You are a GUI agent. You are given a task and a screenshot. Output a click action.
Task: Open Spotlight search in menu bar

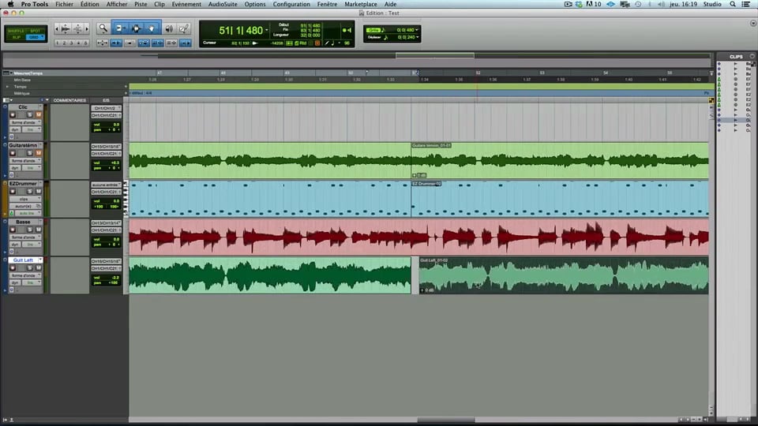tap(733, 4)
